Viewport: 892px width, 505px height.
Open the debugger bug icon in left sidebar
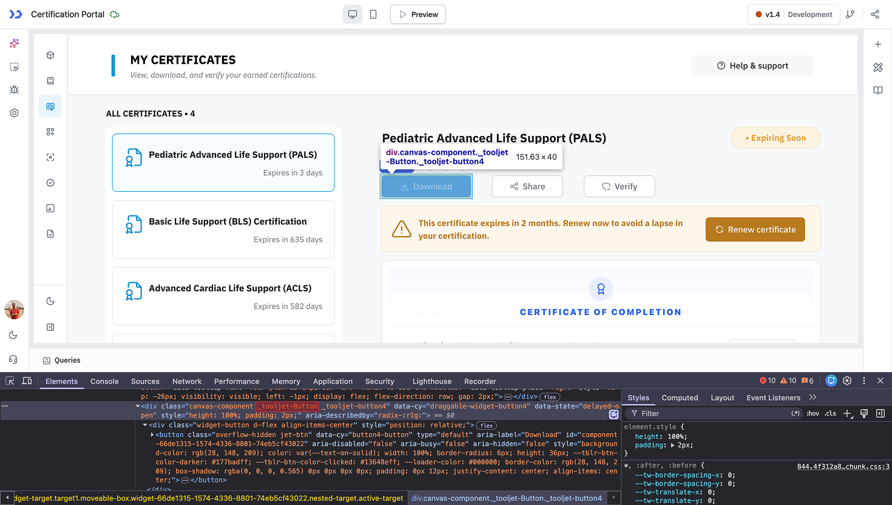(15, 90)
